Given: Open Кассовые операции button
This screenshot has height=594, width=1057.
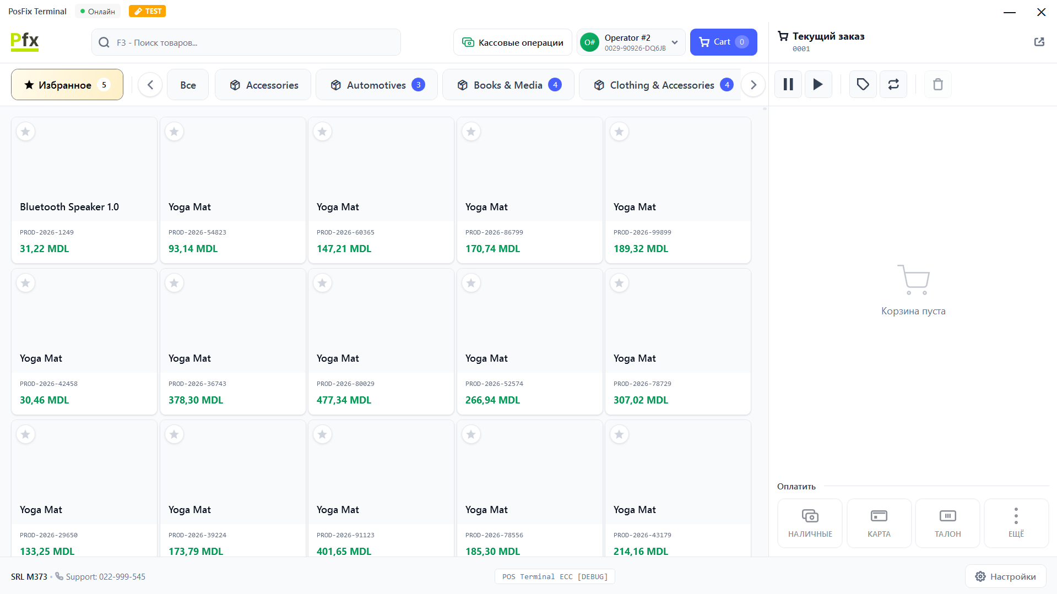Looking at the screenshot, I should pos(512,42).
